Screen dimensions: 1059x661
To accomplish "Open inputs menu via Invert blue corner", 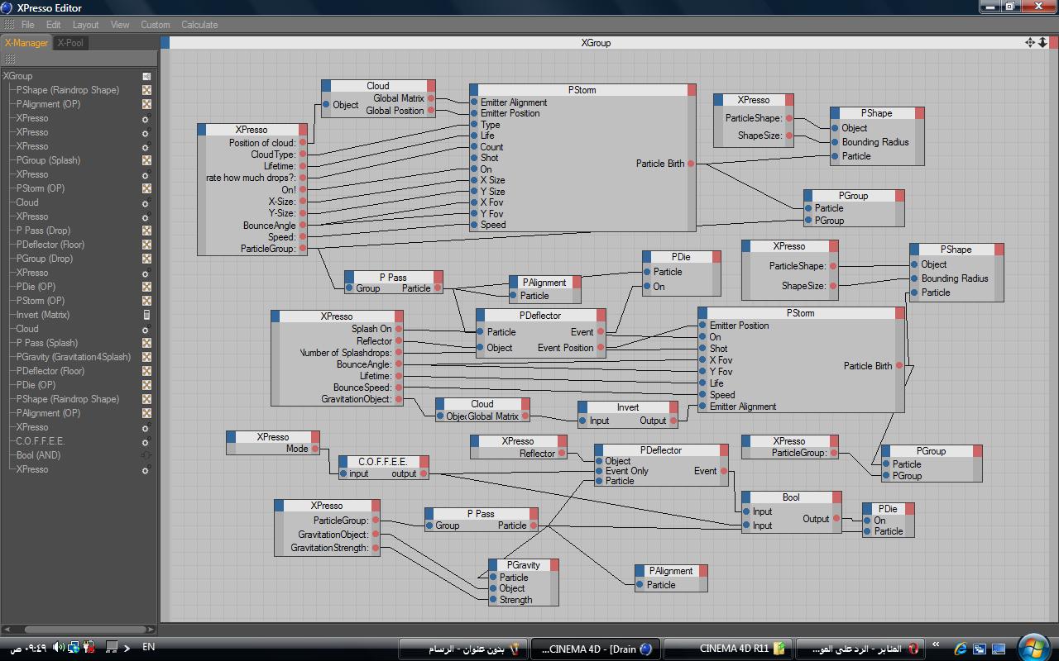I will [x=582, y=407].
